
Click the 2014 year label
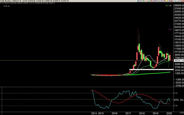click(94, 113)
